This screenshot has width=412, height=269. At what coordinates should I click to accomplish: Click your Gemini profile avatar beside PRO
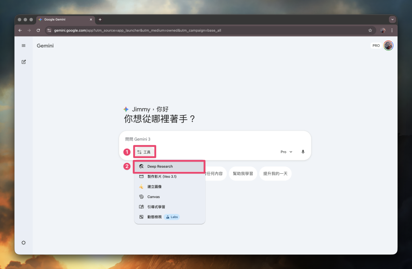coord(388,45)
